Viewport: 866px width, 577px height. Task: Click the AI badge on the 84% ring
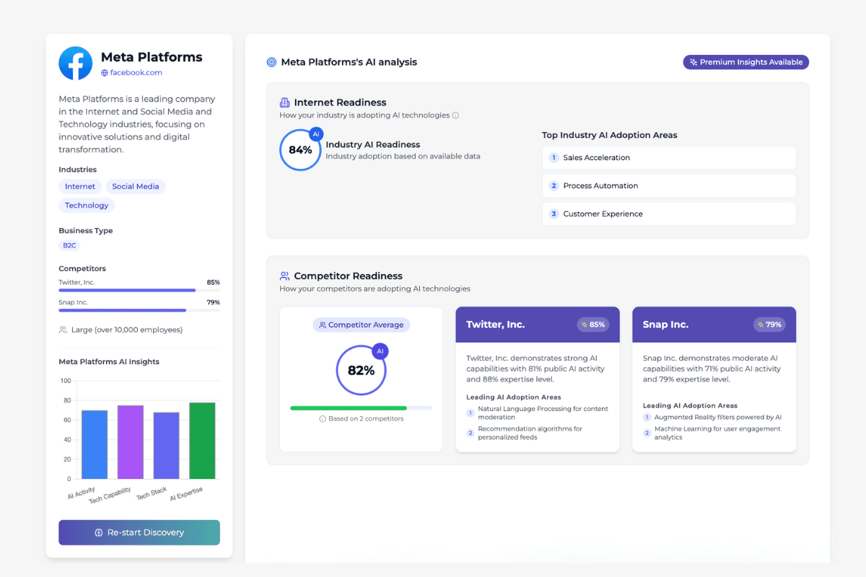pyautogui.click(x=315, y=134)
